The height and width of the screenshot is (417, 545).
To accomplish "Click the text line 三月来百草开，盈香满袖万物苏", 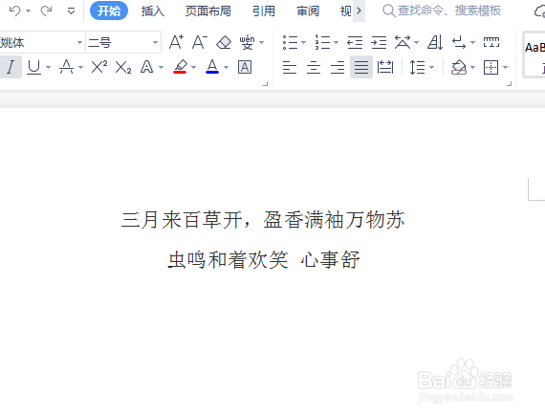I will coord(263,220).
